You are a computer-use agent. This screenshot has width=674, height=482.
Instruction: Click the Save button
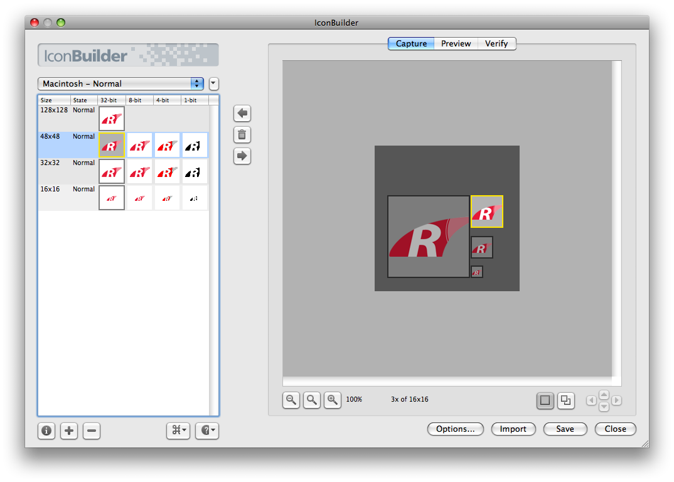(565, 429)
